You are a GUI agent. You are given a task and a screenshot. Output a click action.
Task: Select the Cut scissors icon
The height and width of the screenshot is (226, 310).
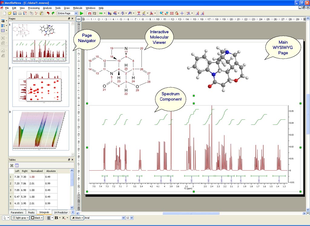tap(36, 13)
